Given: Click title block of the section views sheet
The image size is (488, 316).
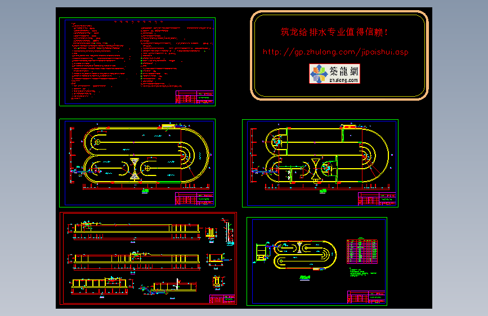Looking at the screenshot, I should click(x=222, y=299).
